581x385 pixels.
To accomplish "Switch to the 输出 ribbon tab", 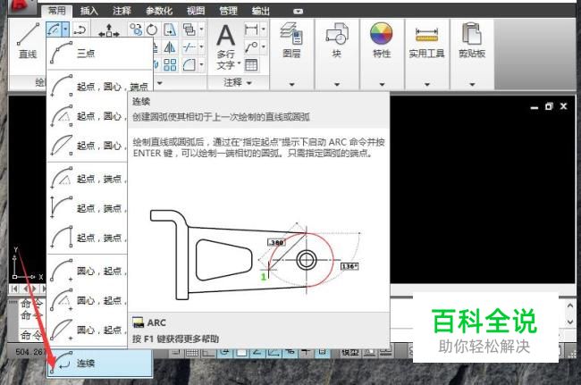I will click(x=261, y=11).
